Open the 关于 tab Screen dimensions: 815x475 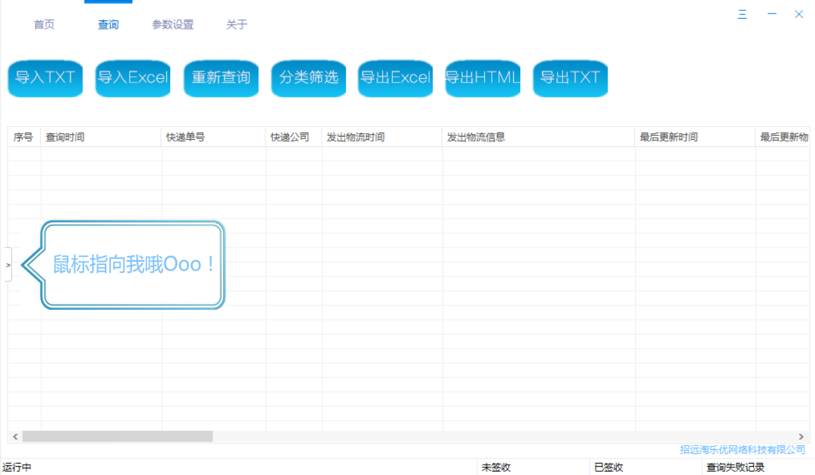pyautogui.click(x=236, y=24)
